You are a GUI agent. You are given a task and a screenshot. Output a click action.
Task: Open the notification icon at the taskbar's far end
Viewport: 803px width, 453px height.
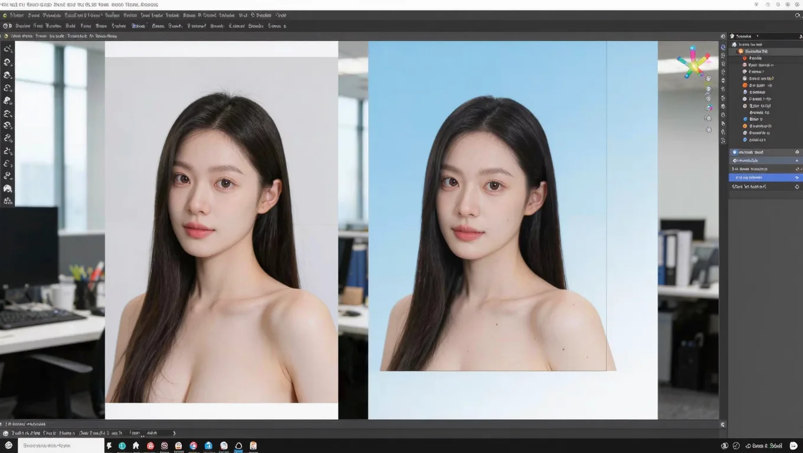793,446
